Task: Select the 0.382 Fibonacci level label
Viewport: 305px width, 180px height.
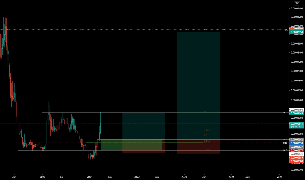Action: tap(207, 130)
